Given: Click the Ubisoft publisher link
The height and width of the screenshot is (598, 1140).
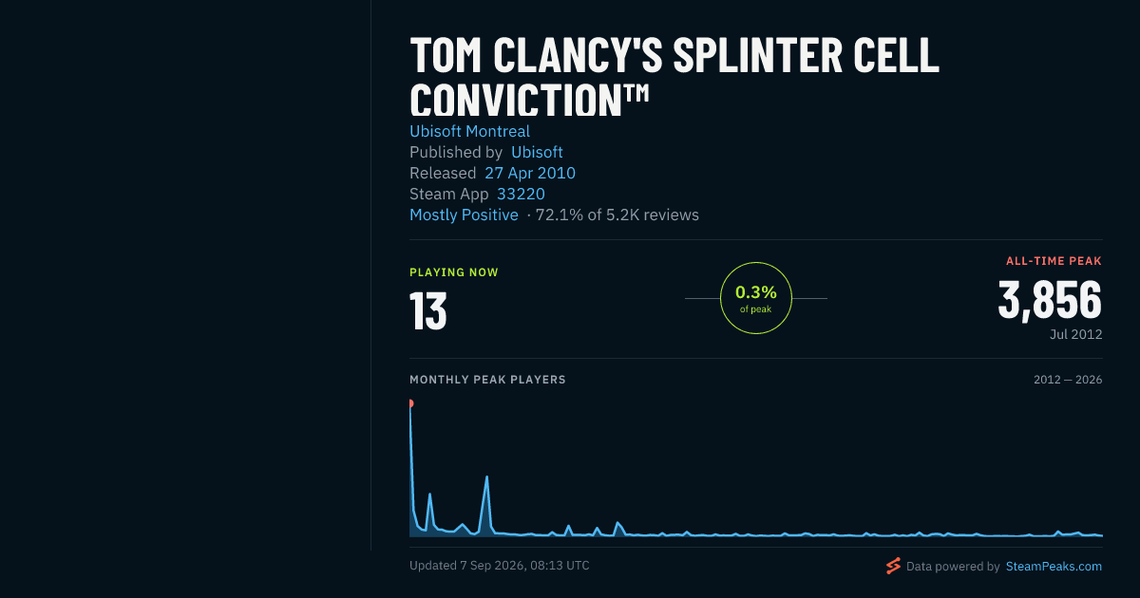Looking at the screenshot, I should (x=537, y=152).
